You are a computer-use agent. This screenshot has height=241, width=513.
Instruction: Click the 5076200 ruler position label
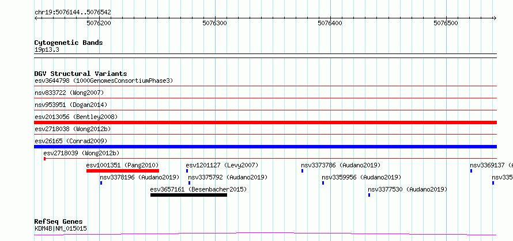[99, 23]
